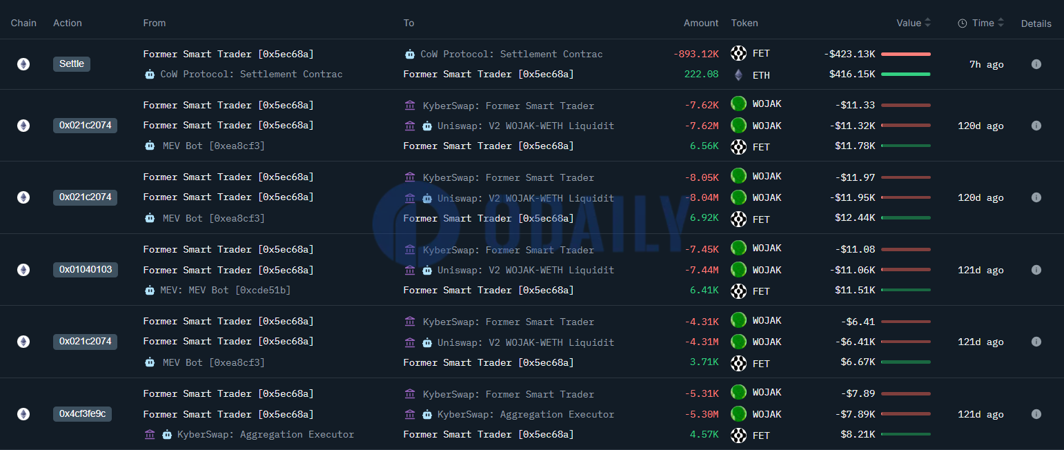The image size is (1064, 450).
Task: Click the bank icon before KyberSwap: Aggregation Executor in From column
Action: [x=150, y=435]
